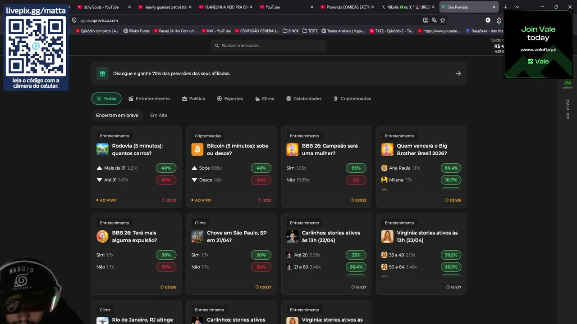Select Milena 10.7% option
Screen dimensions: 577x324
451,180
